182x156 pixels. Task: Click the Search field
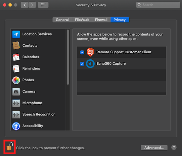158,5
